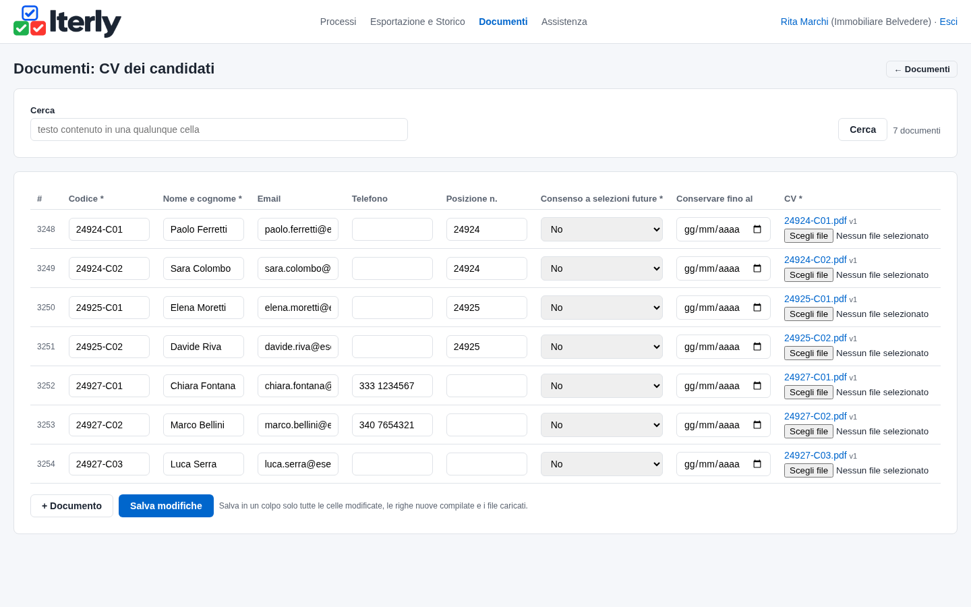971x607 pixels.
Task: Edit the empty Telefono field for Paolo Ferretti
Action: [392, 229]
